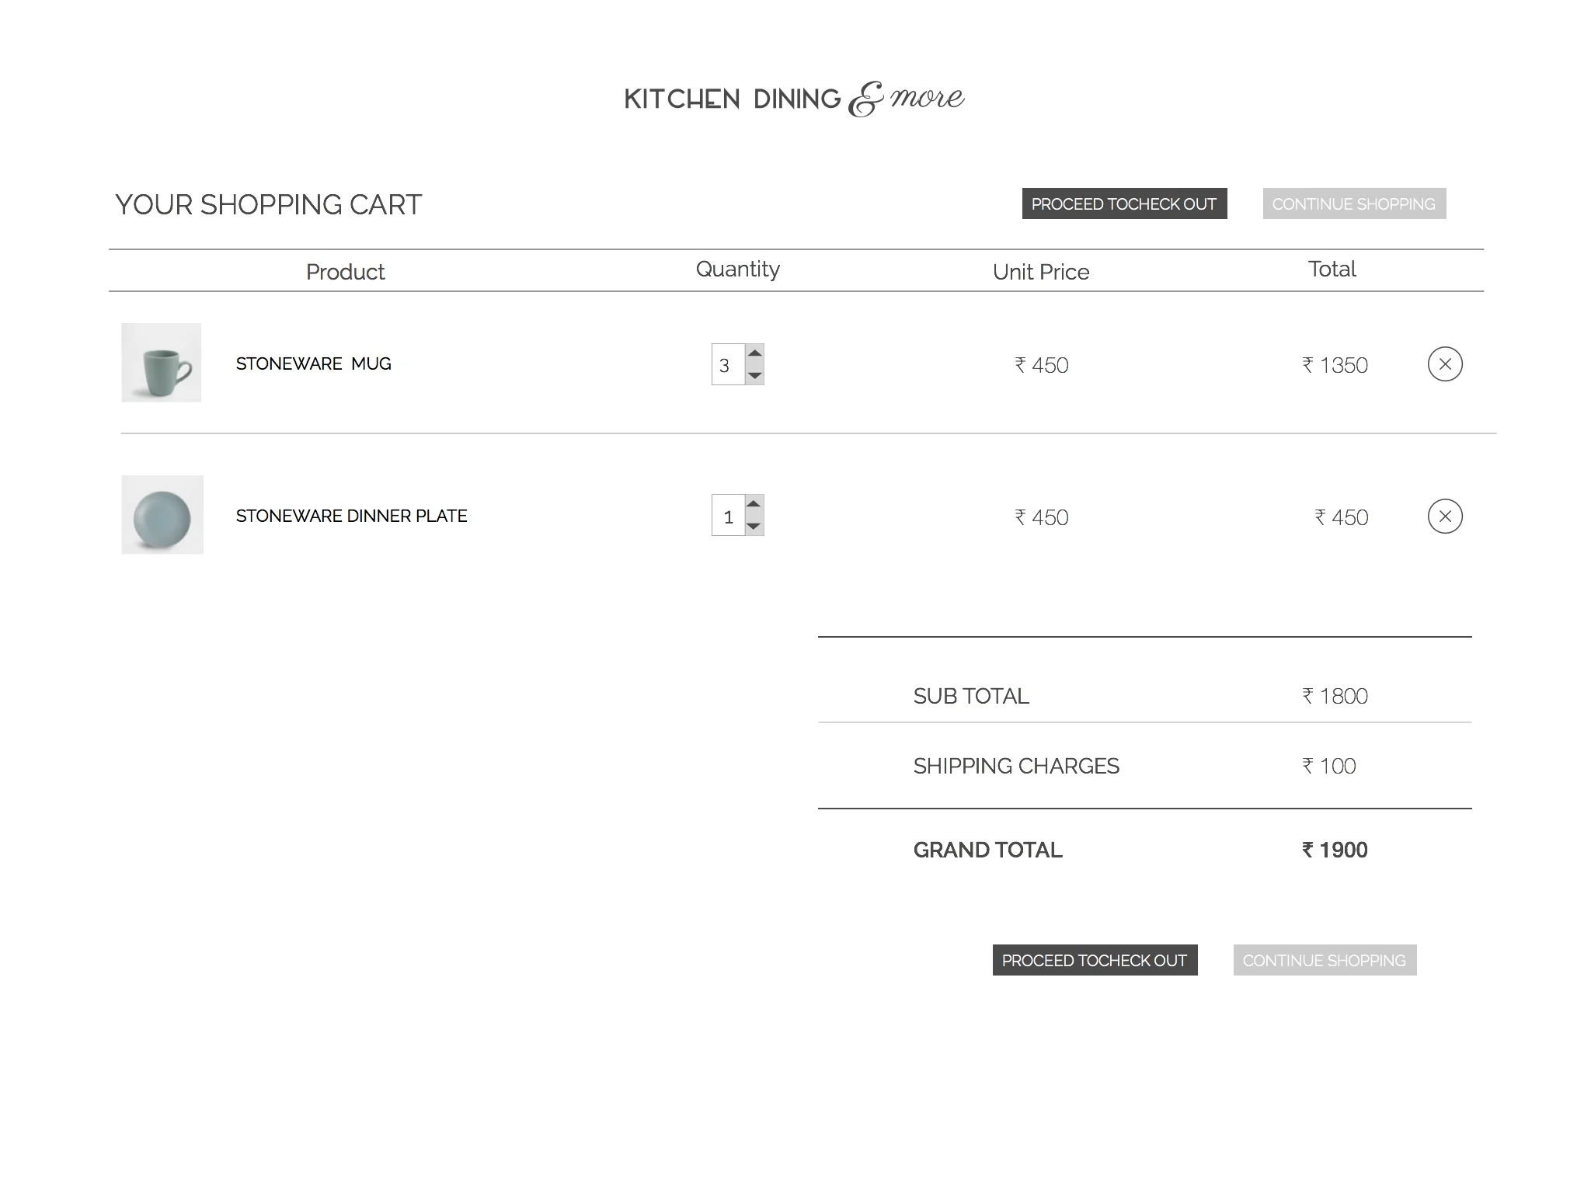
Task: Click the Quantity column header
Action: click(x=737, y=269)
